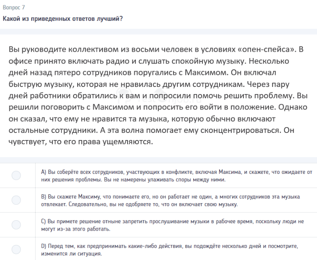Click the letter "A)" marker of first answer
Viewport: 317px width, 260px height.
[x=43, y=172]
